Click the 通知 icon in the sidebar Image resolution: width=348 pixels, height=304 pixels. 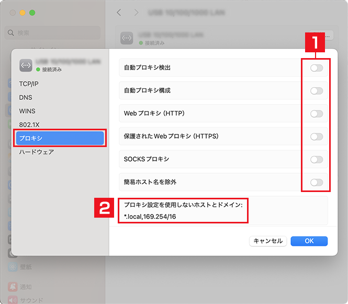pos(11,287)
